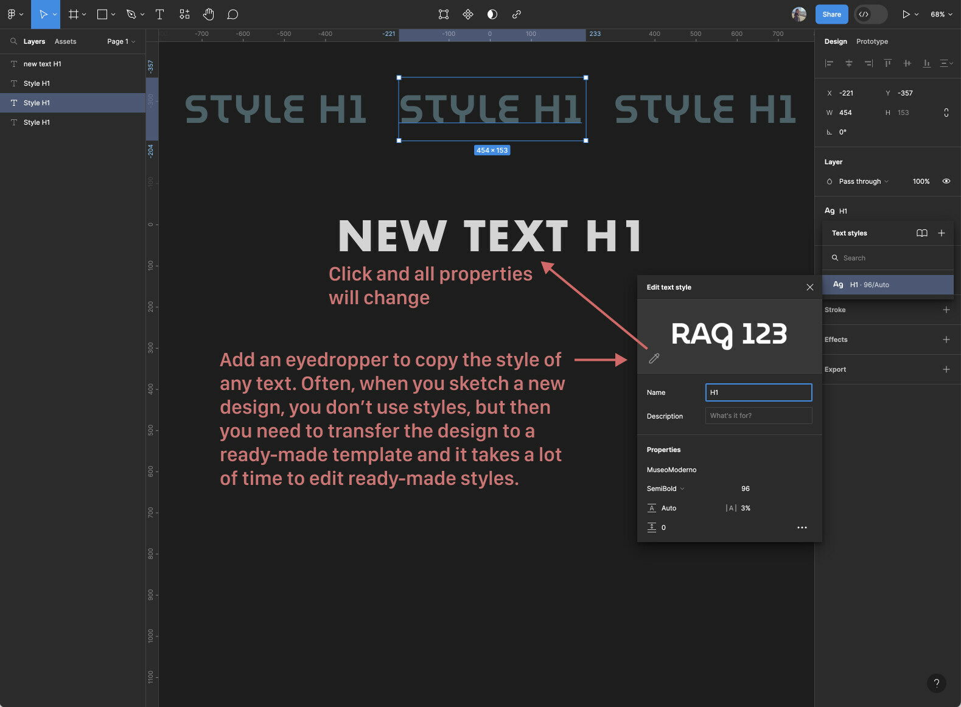Click the text styles Search field
This screenshot has width=961, height=707.
[888, 258]
